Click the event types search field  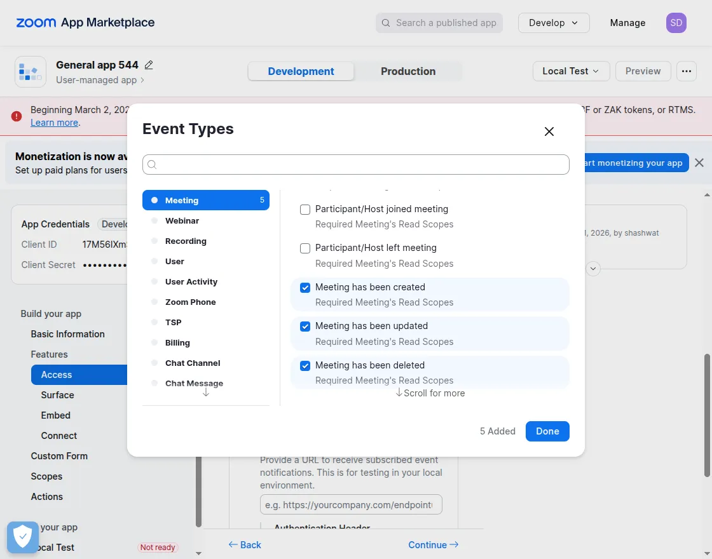(356, 165)
